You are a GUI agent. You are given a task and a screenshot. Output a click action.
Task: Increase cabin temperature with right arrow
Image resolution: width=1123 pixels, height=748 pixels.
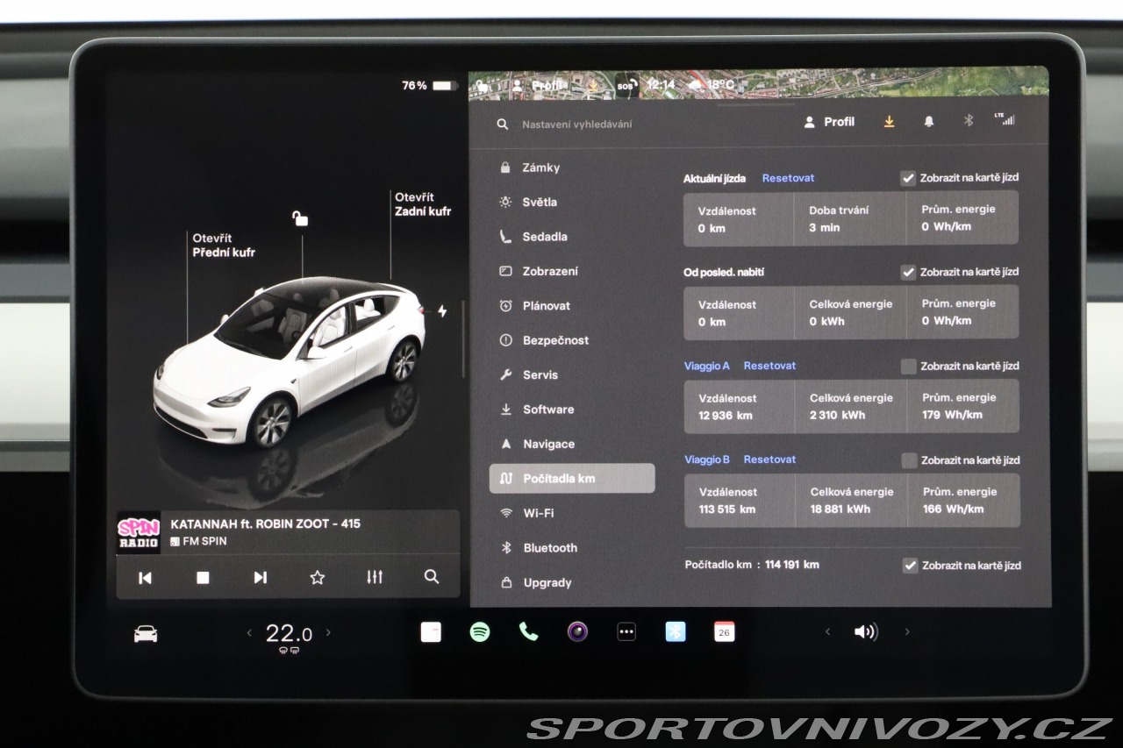(328, 632)
